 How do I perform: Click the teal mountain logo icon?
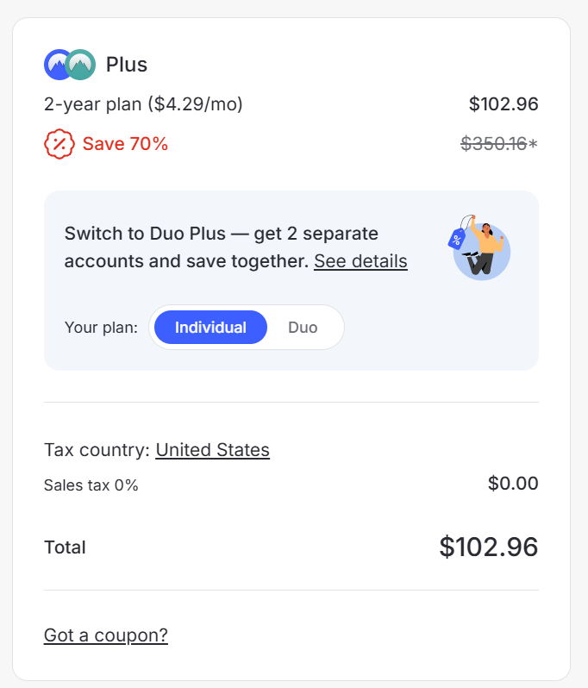(x=82, y=65)
